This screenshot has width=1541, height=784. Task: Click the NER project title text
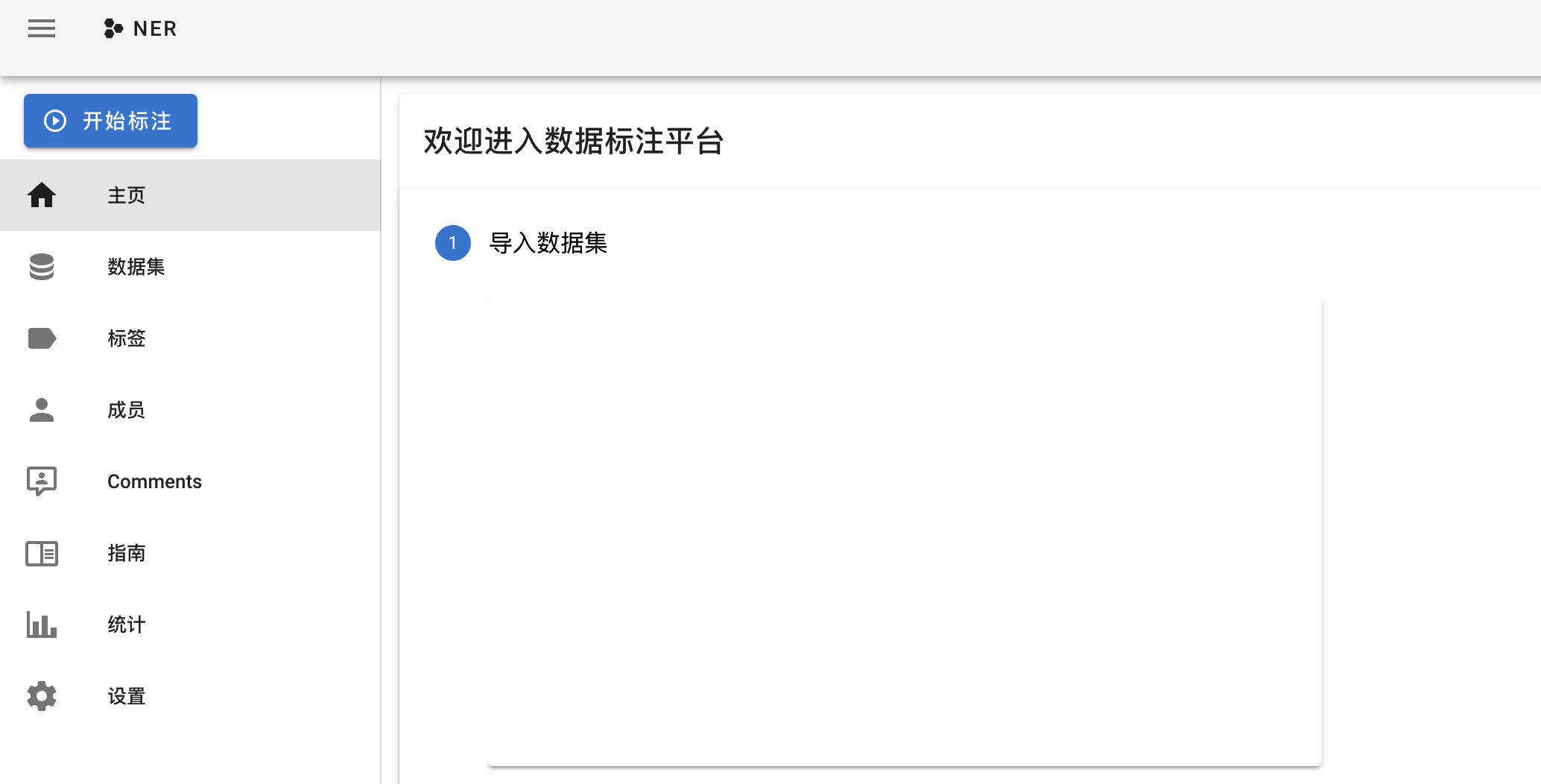pos(155,28)
